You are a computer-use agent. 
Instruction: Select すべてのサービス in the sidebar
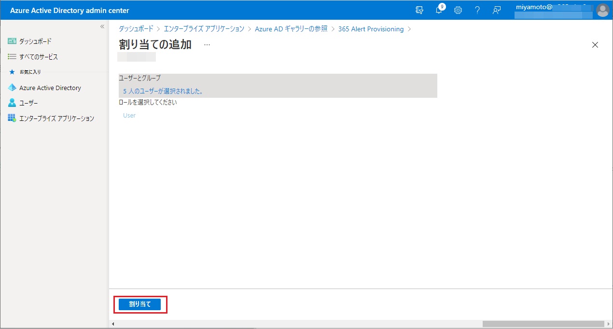(x=38, y=57)
